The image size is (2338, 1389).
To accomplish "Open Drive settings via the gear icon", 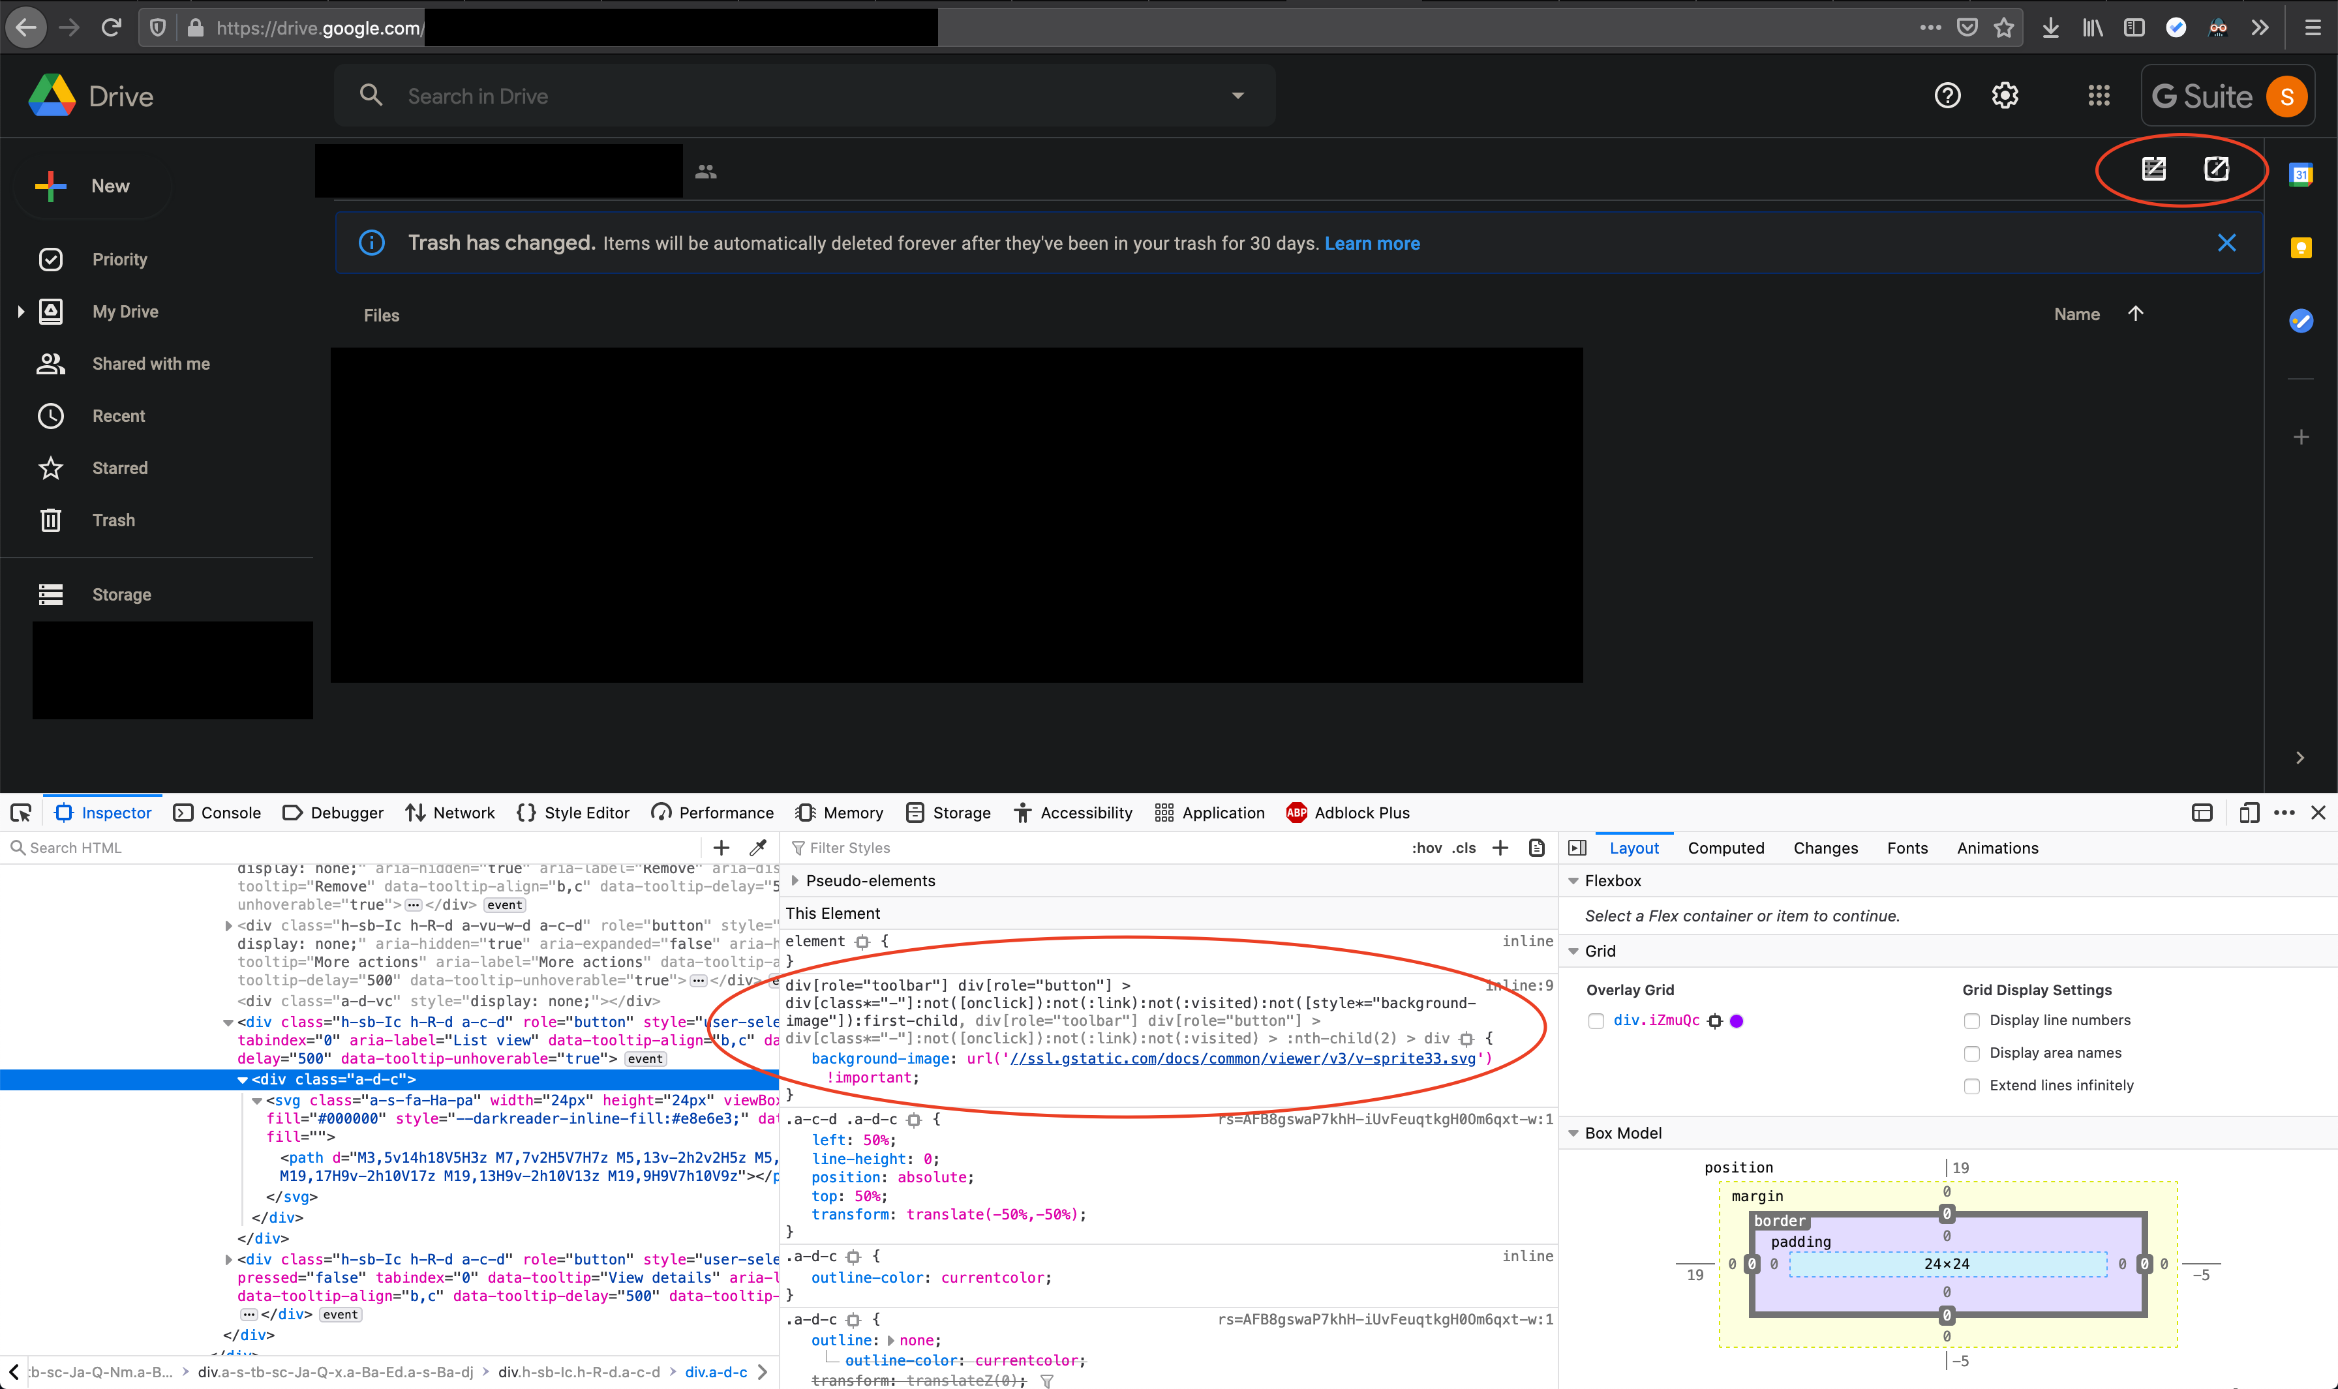I will (x=2005, y=95).
